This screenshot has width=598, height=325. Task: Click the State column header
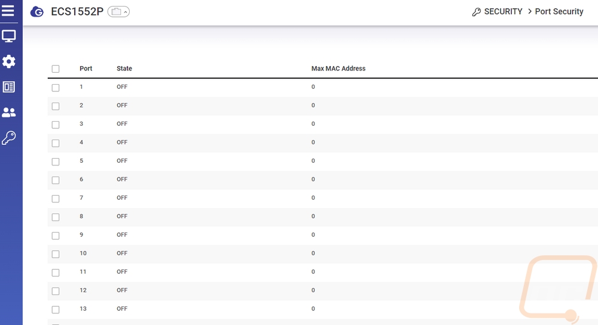coord(124,69)
